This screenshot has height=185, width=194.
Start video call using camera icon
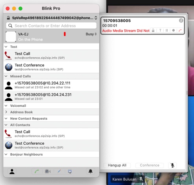click(x=48, y=171)
